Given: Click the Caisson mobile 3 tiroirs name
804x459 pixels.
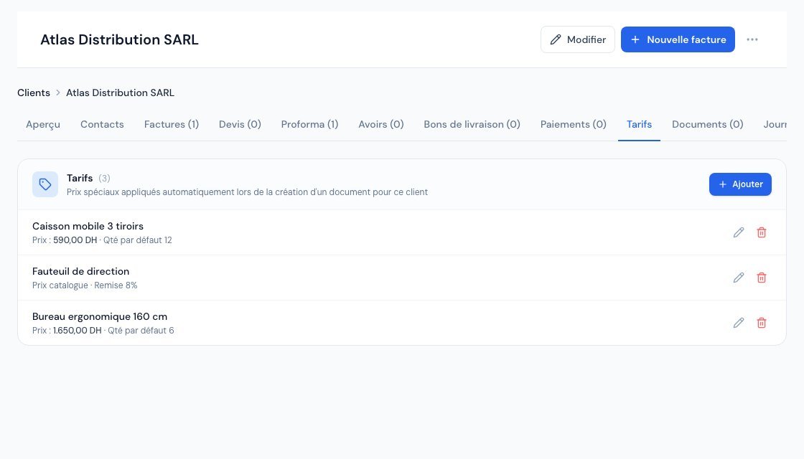Looking at the screenshot, I should pos(88,227).
